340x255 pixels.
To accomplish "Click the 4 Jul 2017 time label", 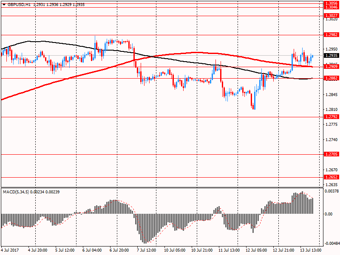I will pos(10,250).
